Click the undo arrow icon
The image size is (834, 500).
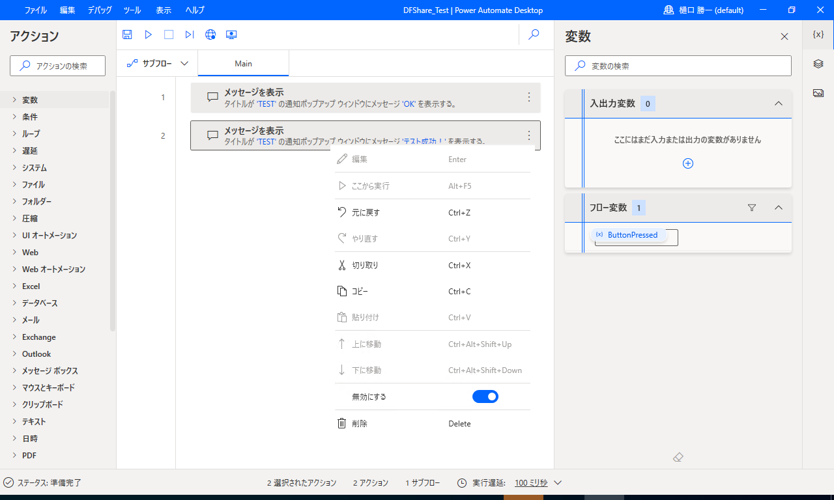pyautogui.click(x=341, y=212)
